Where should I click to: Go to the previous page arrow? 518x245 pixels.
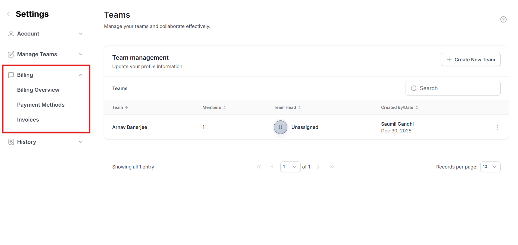pos(272,167)
